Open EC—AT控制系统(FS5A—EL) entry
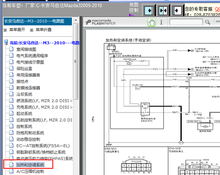The height and width of the screenshot is (175, 220). (43, 146)
